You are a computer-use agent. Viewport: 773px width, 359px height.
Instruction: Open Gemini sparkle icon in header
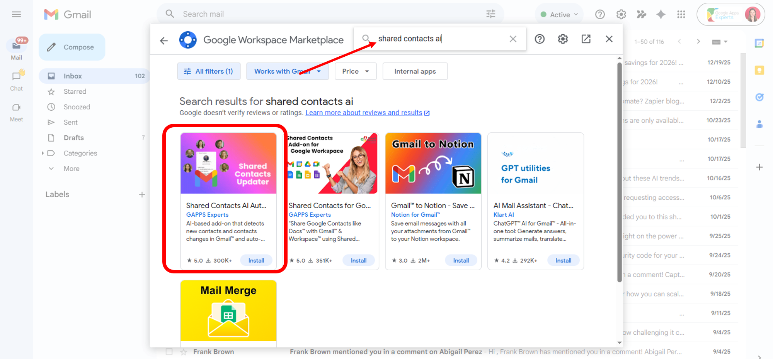(x=661, y=14)
